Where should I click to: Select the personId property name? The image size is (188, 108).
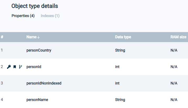34,67
